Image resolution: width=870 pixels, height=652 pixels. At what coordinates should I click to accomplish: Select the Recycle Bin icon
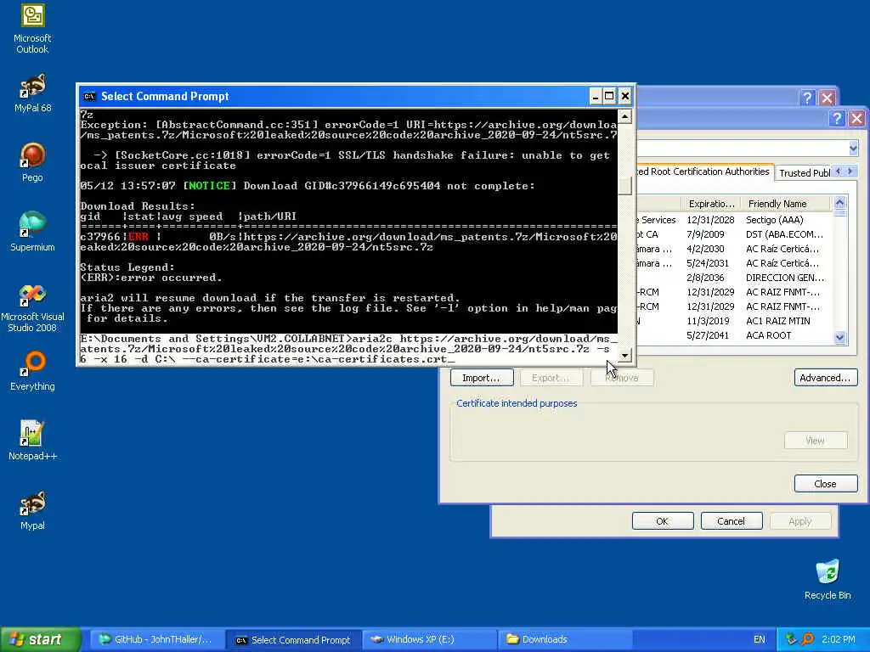point(828,580)
